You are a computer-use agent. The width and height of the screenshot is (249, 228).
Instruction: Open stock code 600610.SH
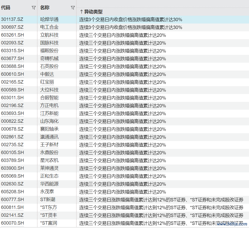pos(12,74)
